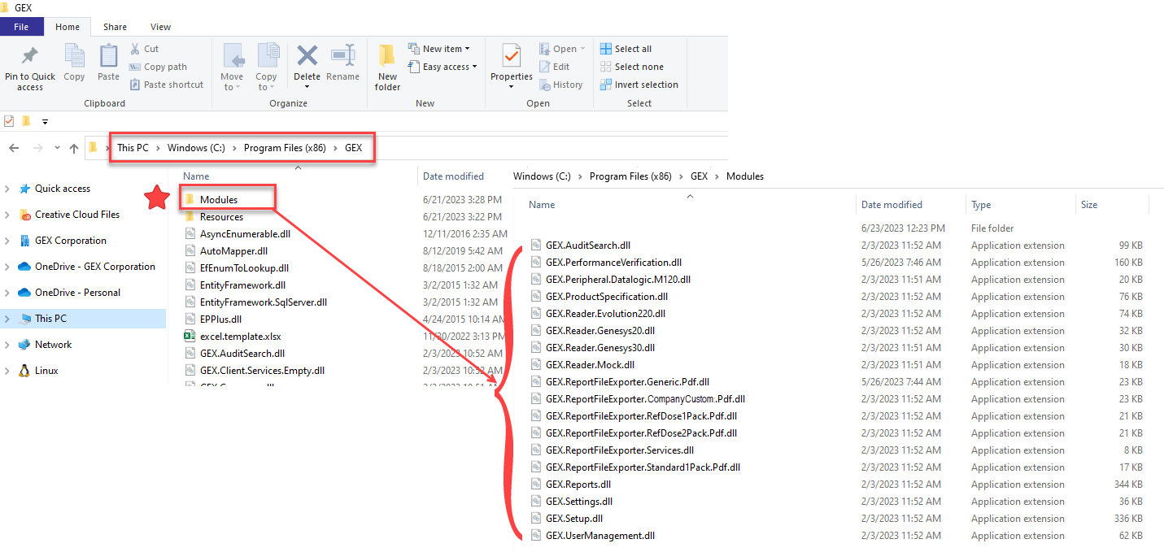Click the Up one level arrow
The height and width of the screenshot is (552, 1164).
(74, 148)
